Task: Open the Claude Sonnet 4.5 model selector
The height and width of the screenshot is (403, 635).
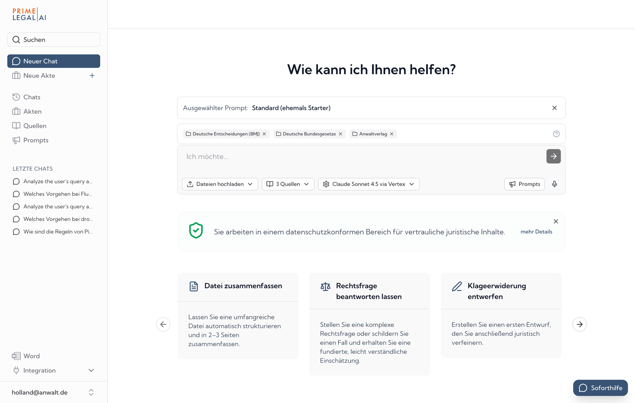Action: click(368, 184)
